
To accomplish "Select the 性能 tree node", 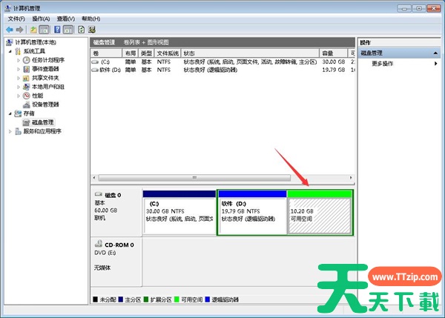I will tap(37, 96).
